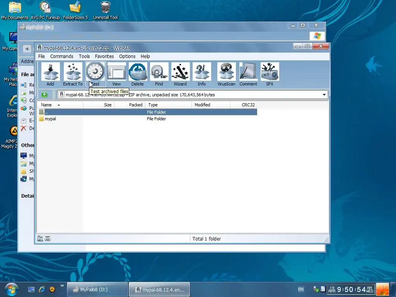Click mypal-68.12.4 WinRAR taskbar button
Viewport: 396px width, 297px height.
click(159, 289)
